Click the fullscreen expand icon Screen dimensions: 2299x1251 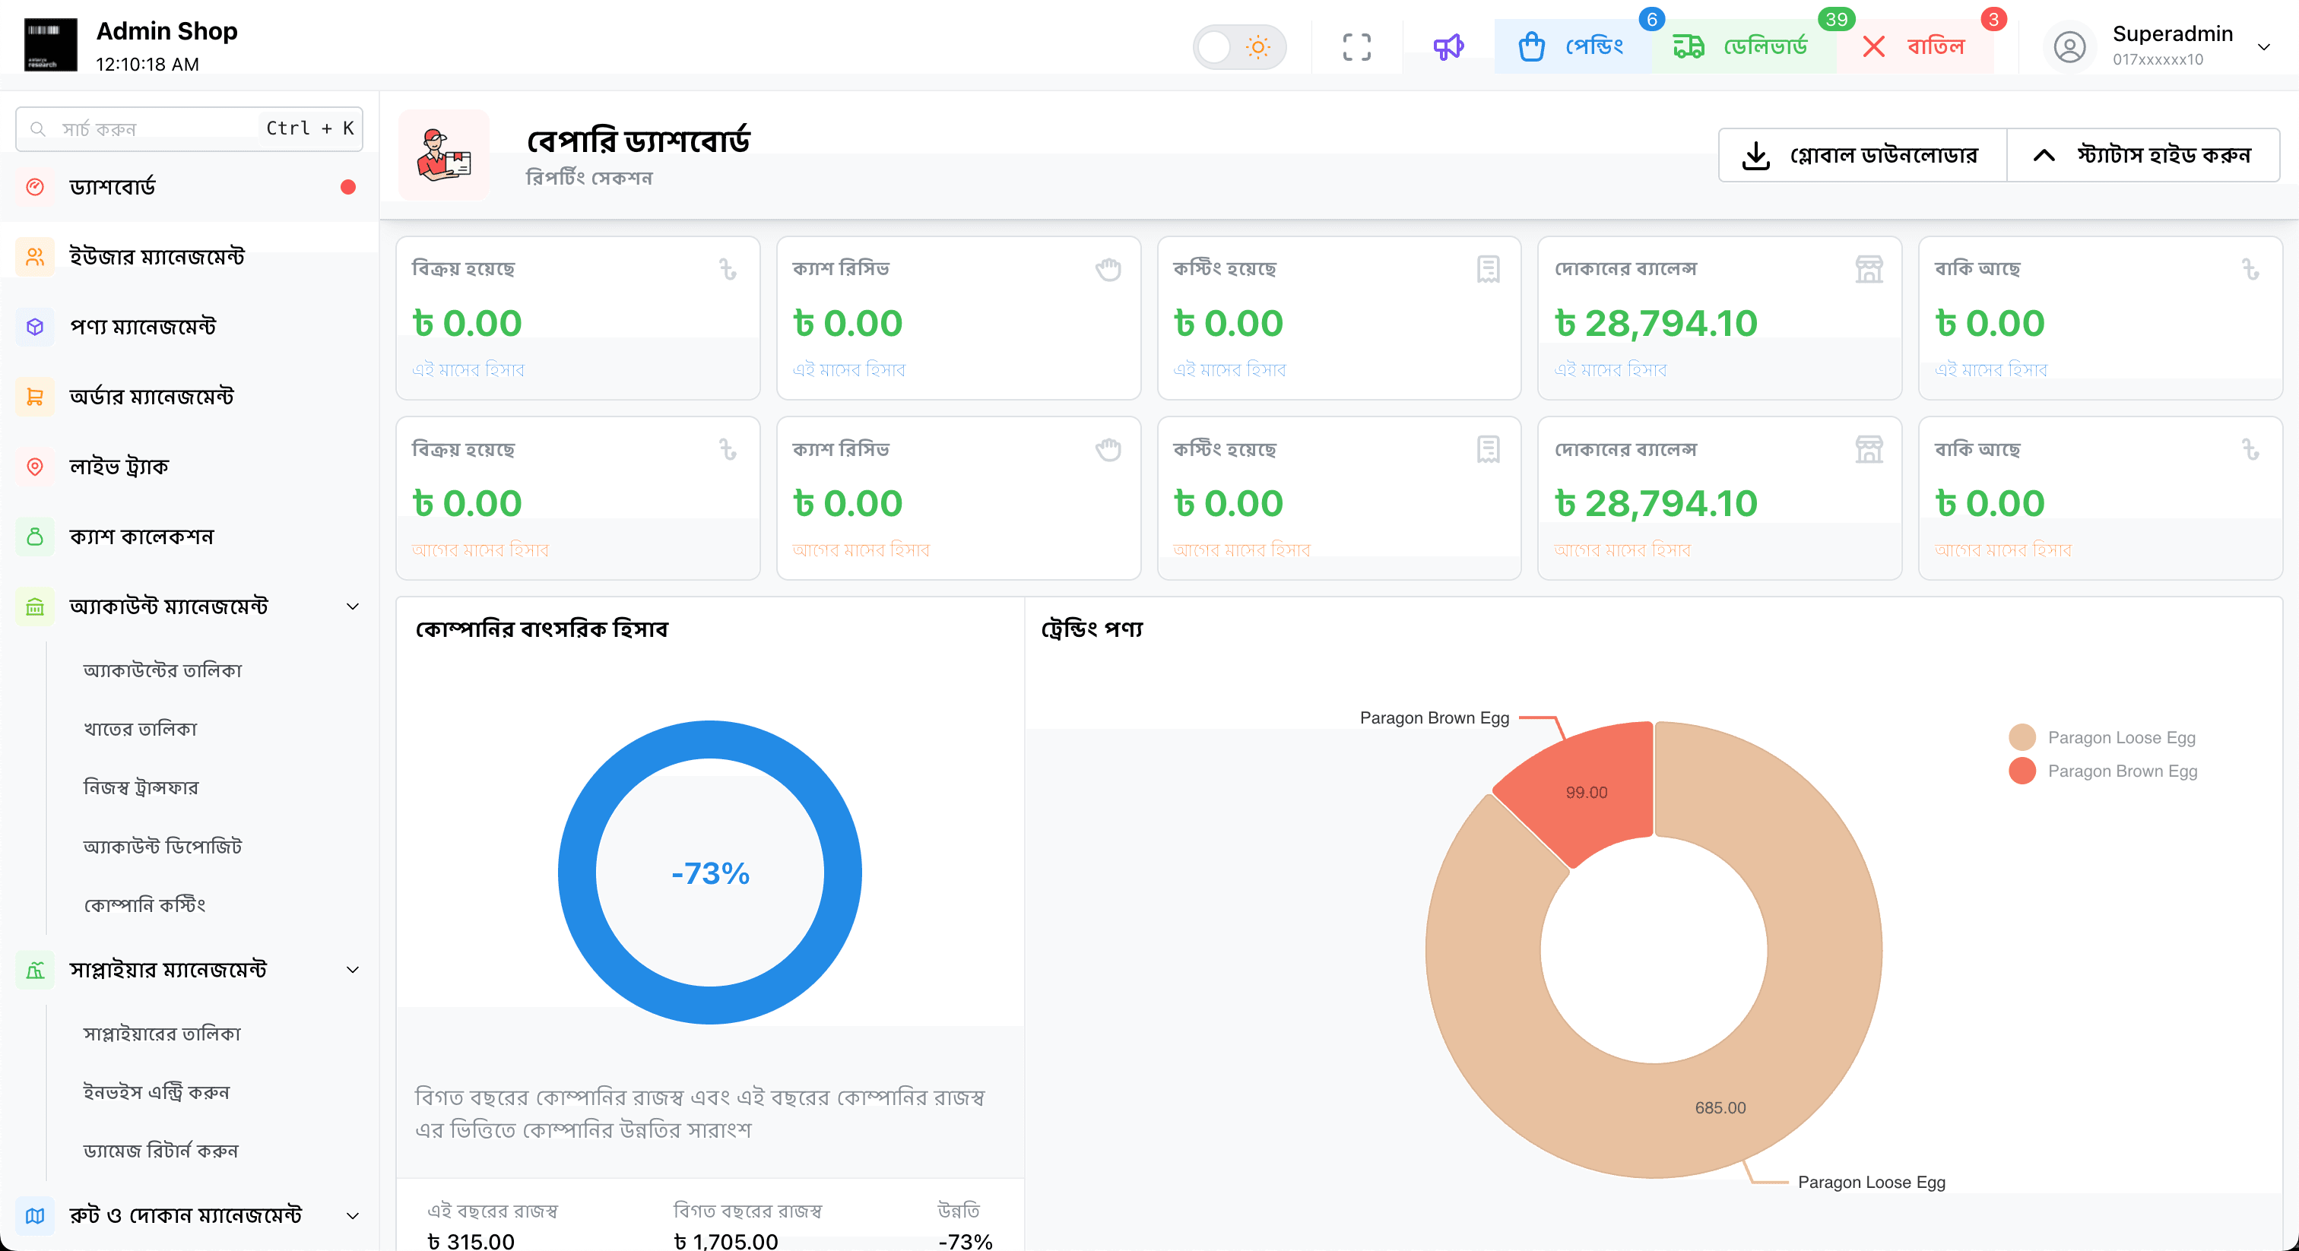point(1356,46)
